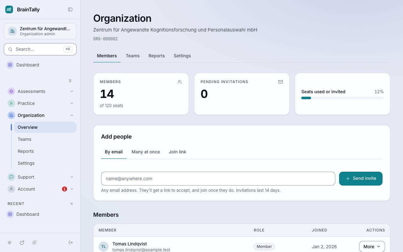The height and width of the screenshot is (252, 403).
Task: Toggle the light/dark theme sun icon
Action: [x=9, y=243]
